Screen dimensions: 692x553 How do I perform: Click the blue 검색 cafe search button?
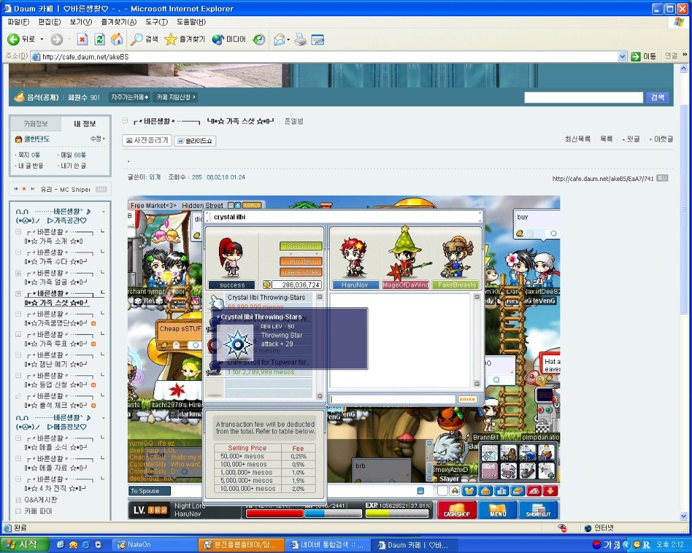click(x=658, y=97)
